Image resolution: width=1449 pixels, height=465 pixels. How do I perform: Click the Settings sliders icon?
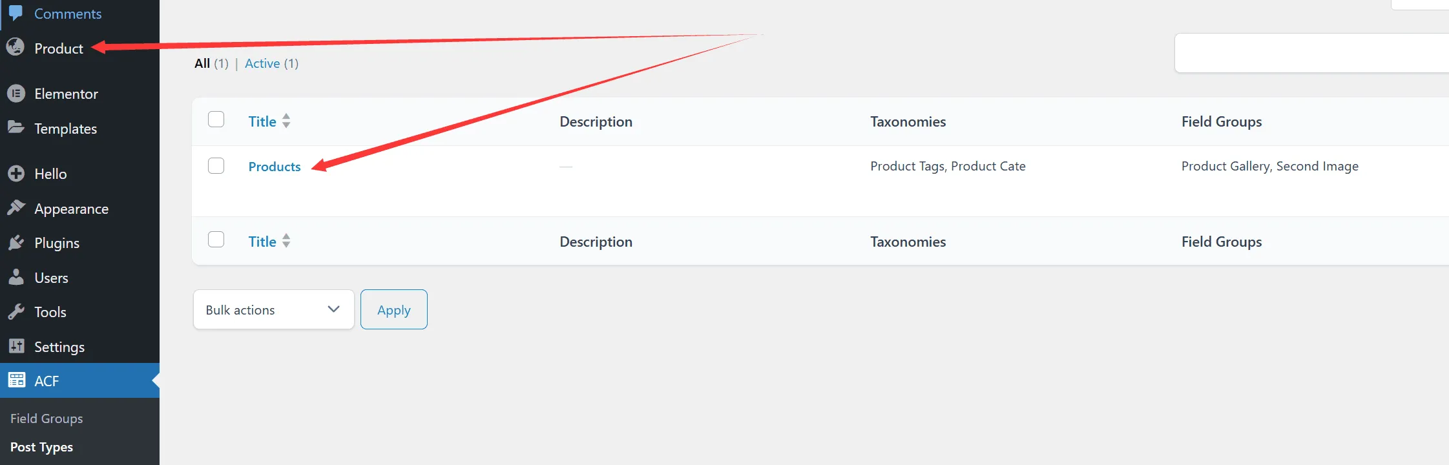[16, 346]
